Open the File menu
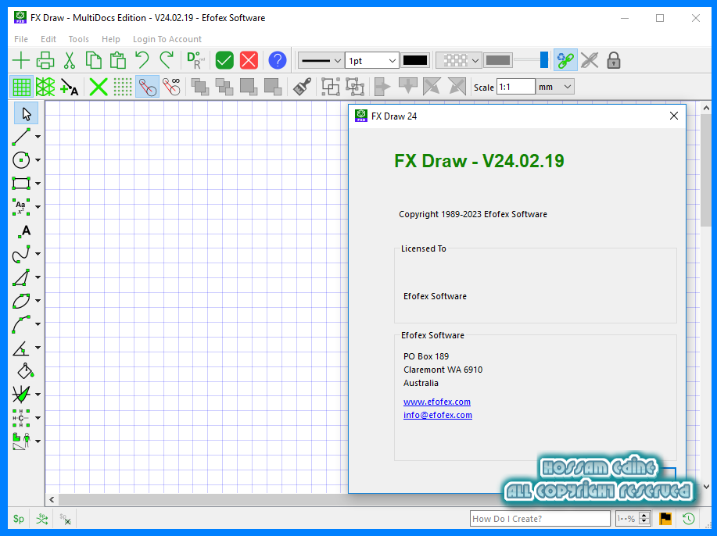The height and width of the screenshot is (536, 717). coord(21,39)
